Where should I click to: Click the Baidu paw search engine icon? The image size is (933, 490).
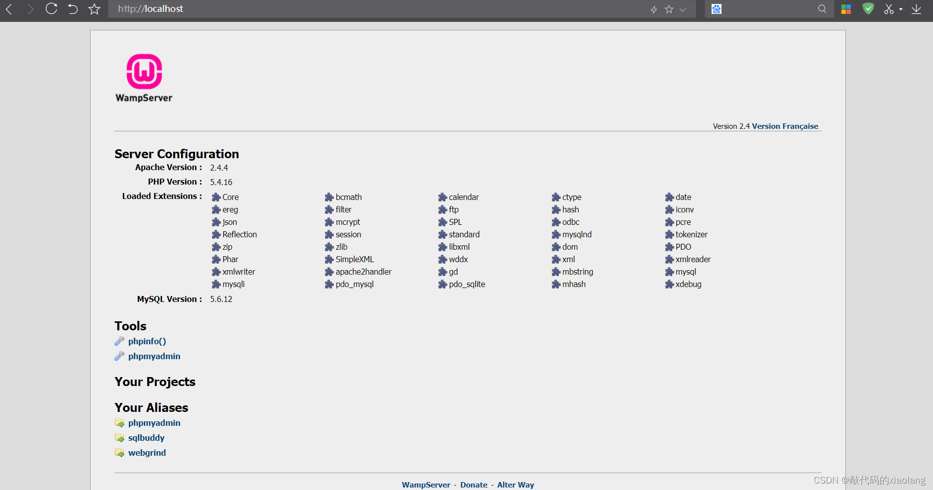(717, 9)
